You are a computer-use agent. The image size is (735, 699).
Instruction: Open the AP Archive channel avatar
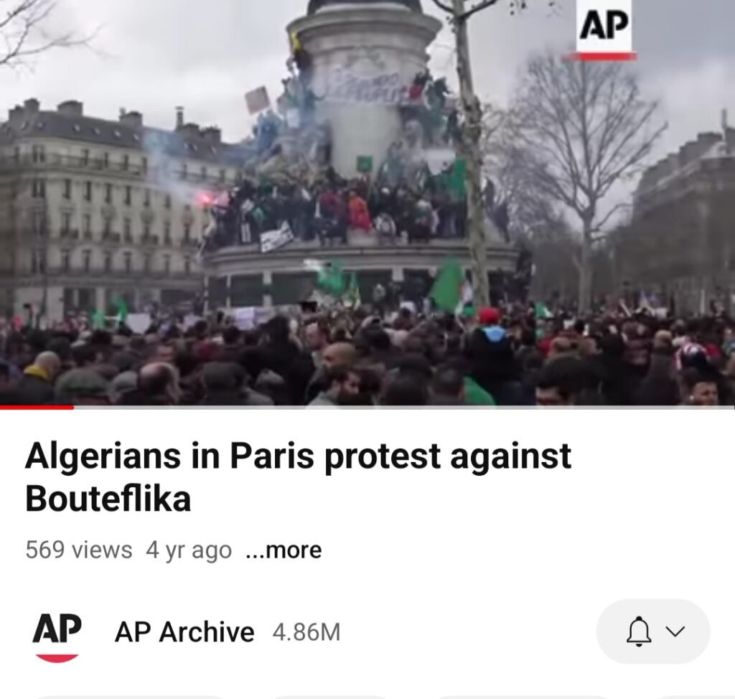point(57,636)
